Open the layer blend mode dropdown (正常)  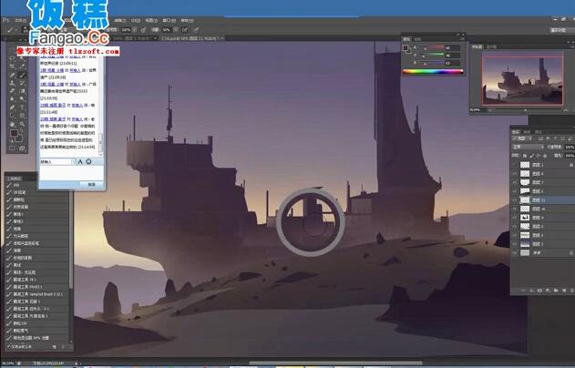coord(529,147)
